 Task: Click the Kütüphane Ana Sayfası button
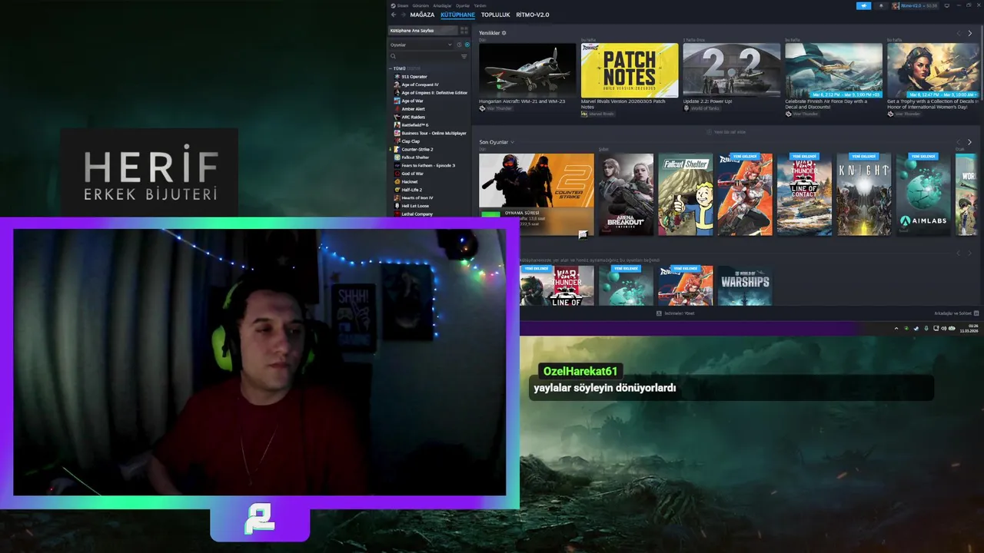pos(422,31)
